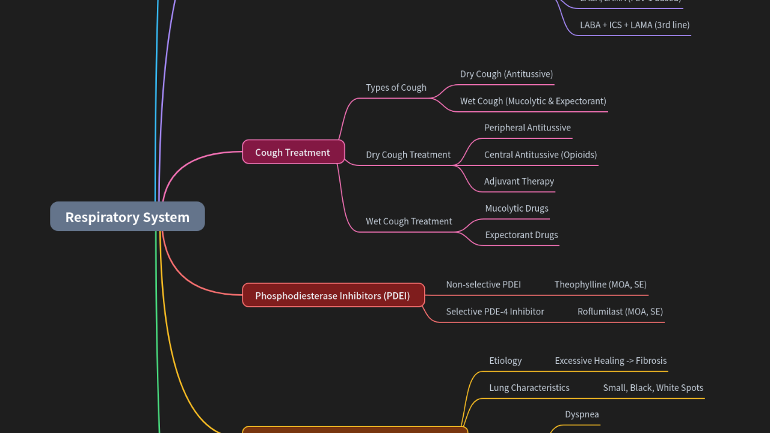Screen dimensions: 770x433
Task: Click Theophylline (MOA, SE) node
Action: pos(600,284)
